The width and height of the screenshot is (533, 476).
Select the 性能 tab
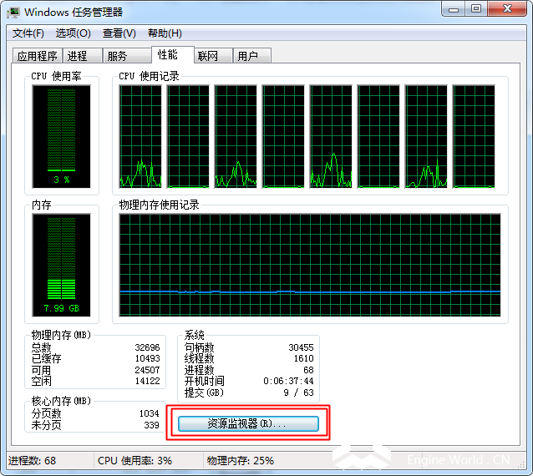pyautogui.click(x=173, y=54)
